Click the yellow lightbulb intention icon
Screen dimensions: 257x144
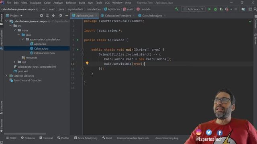point(87,63)
